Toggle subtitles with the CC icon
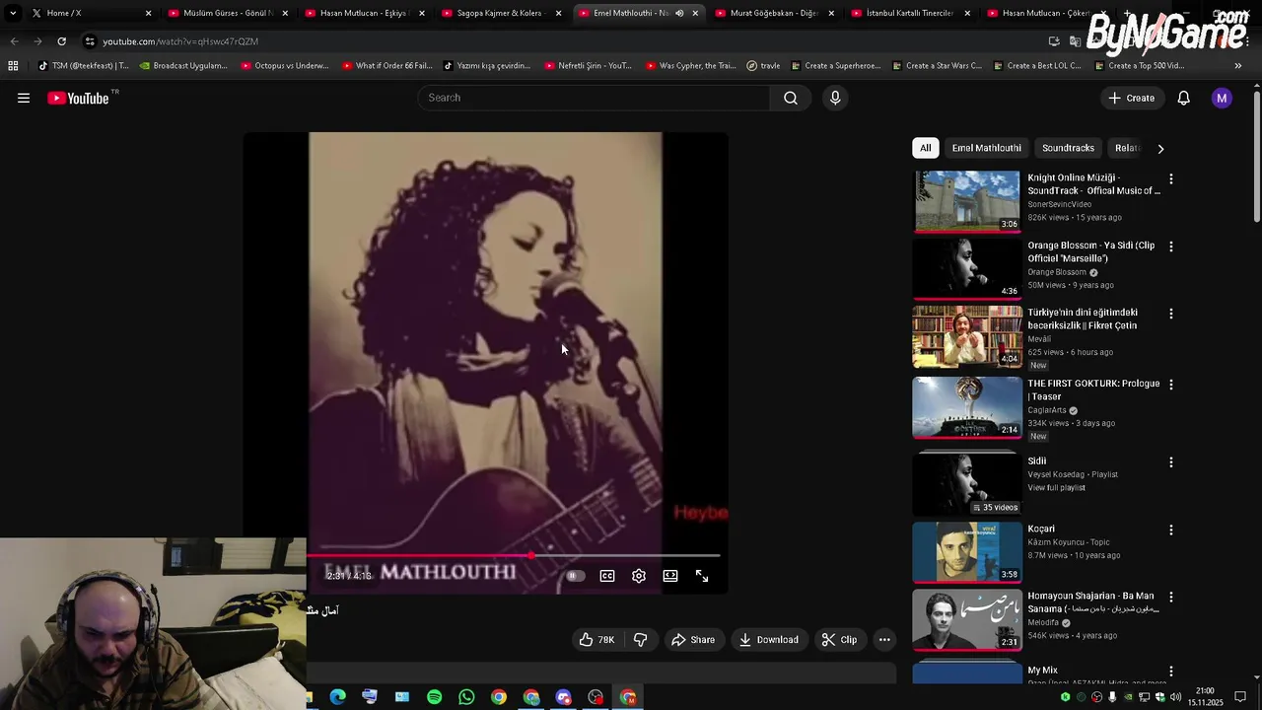This screenshot has width=1262, height=710. click(607, 576)
